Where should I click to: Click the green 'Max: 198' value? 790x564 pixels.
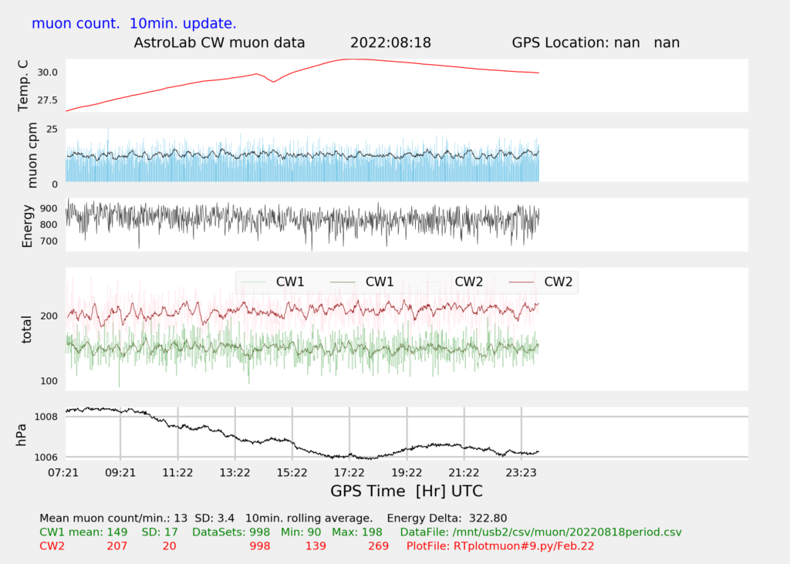click(356, 532)
